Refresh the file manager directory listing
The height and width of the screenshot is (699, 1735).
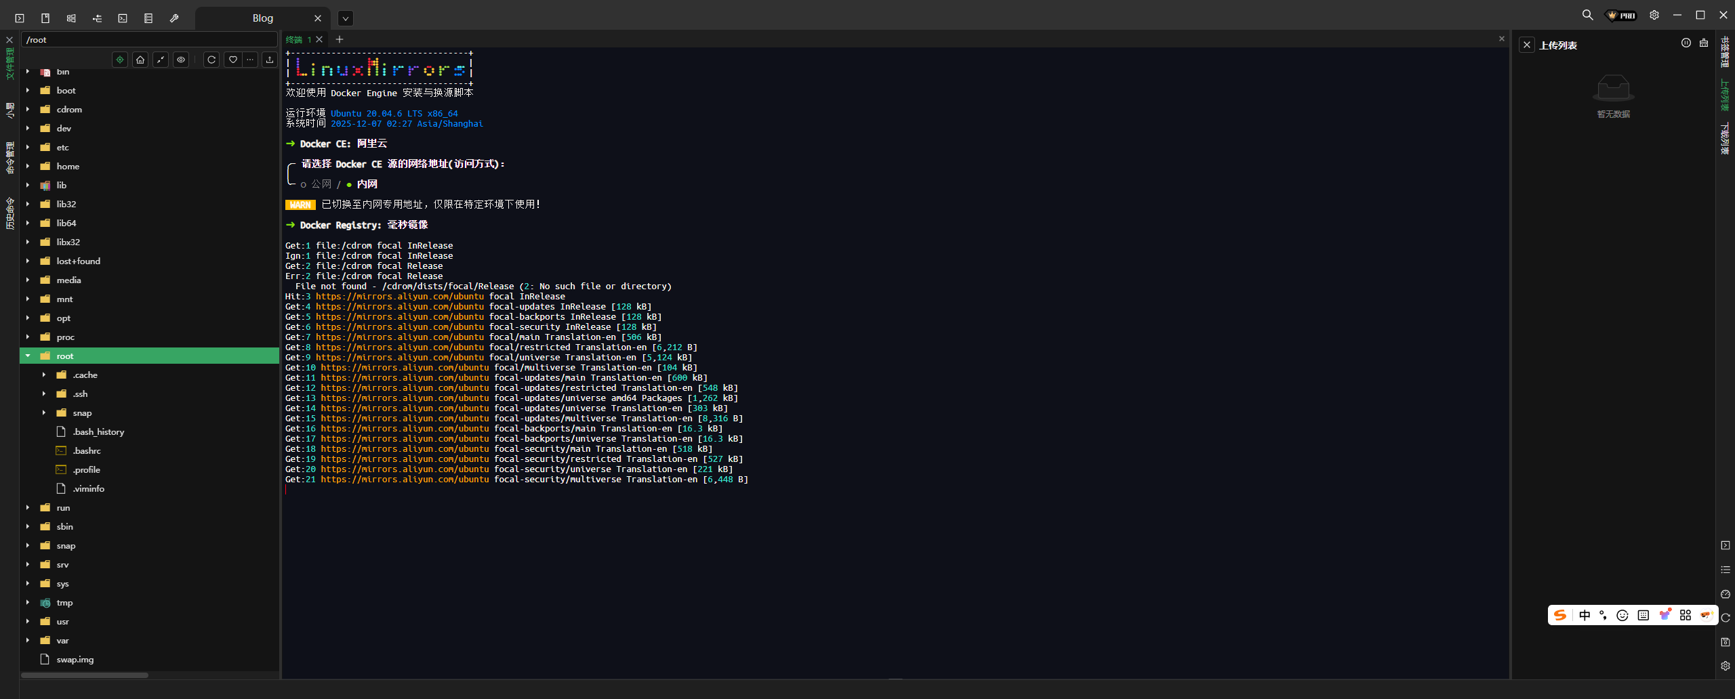[x=211, y=60]
